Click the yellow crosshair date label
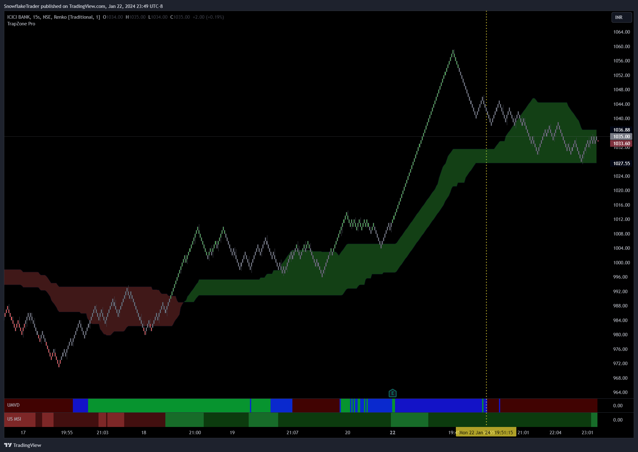The height and width of the screenshot is (452, 638). (x=486, y=432)
